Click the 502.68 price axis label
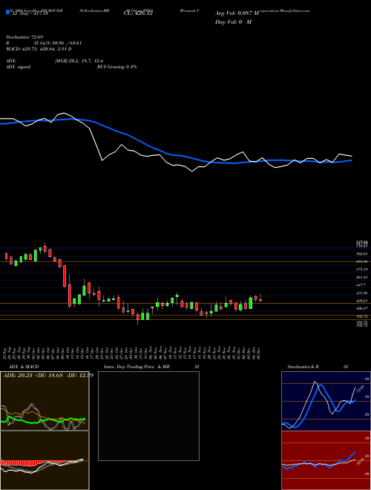The height and width of the screenshot is (490, 371). pos(361,254)
